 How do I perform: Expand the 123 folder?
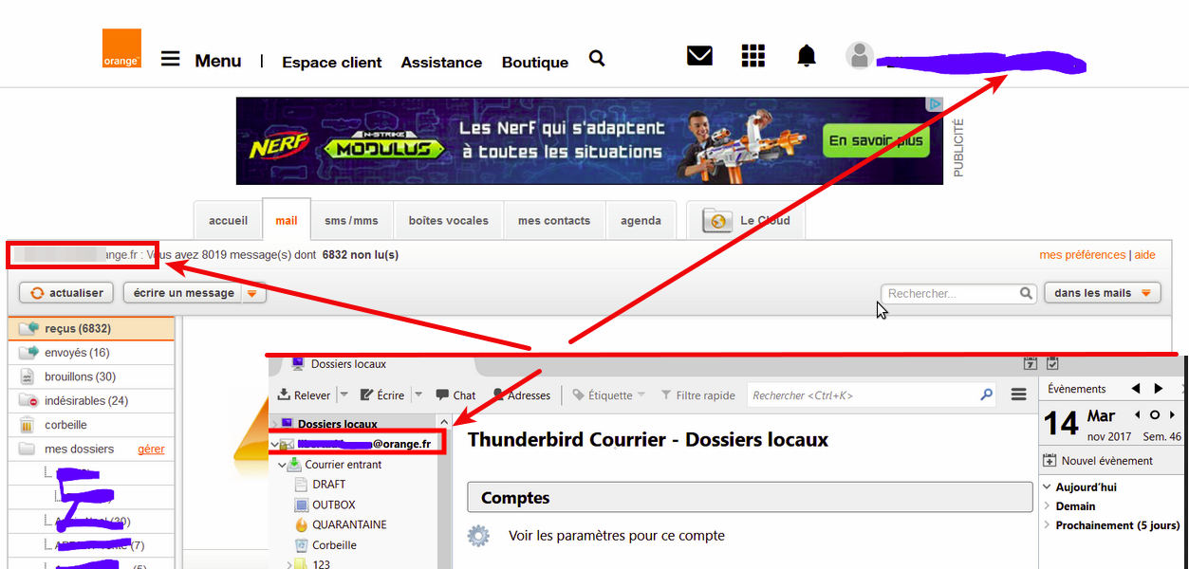[289, 564]
